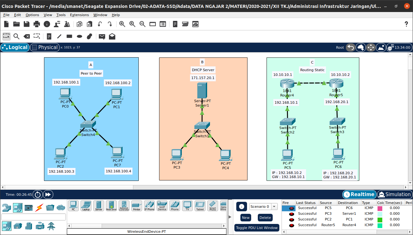Click green color swatch for PC2 PDU
The width and height of the screenshot is (413, 235).
(x=380, y=220)
